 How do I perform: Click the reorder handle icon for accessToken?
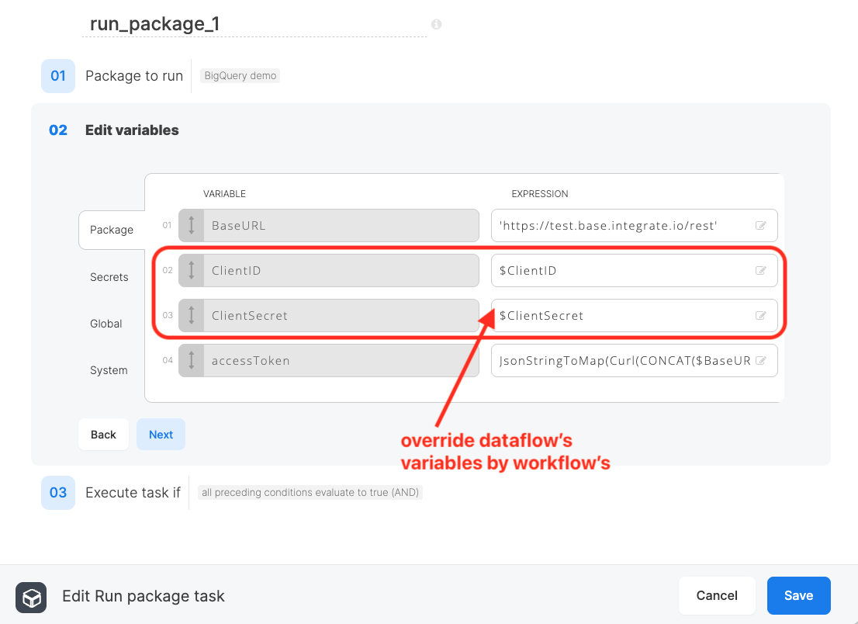pyautogui.click(x=192, y=360)
